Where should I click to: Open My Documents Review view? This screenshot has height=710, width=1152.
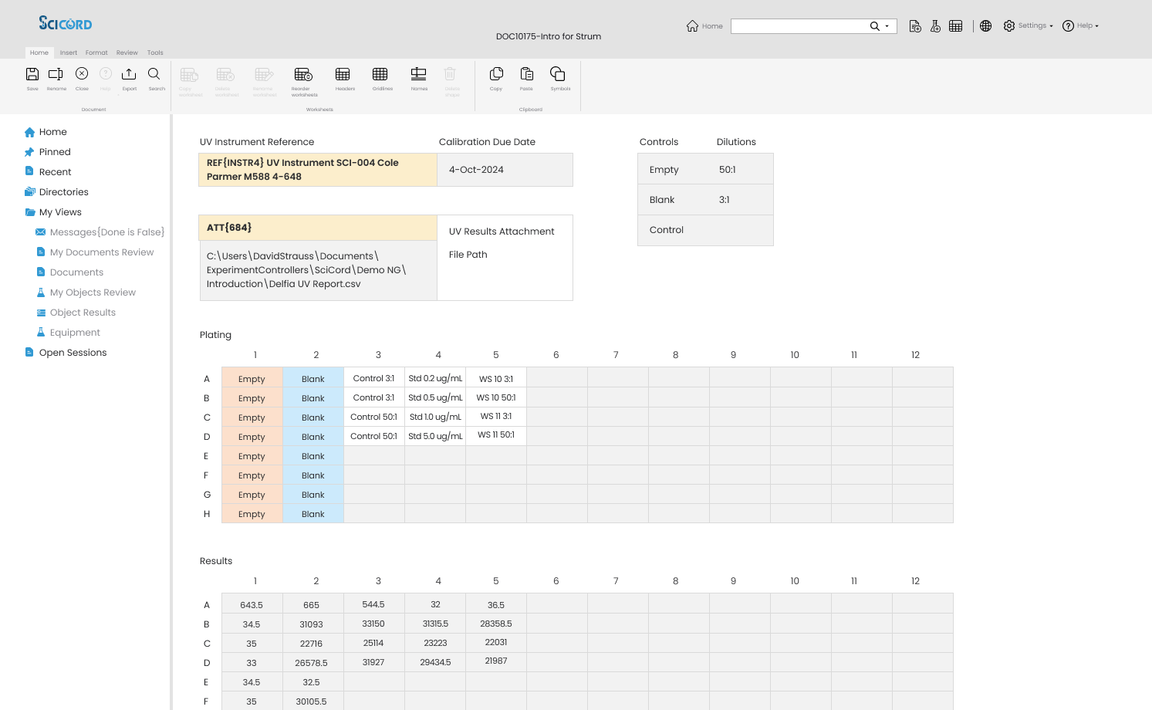(102, 252)
